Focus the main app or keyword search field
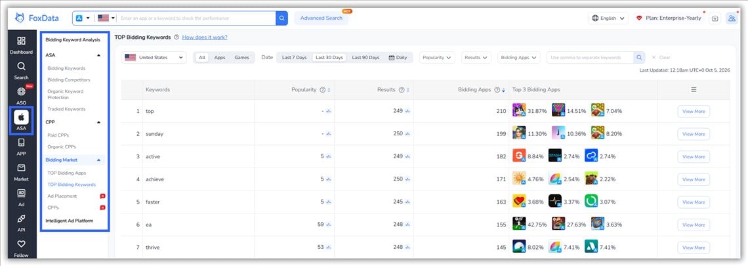 point(197,18)
